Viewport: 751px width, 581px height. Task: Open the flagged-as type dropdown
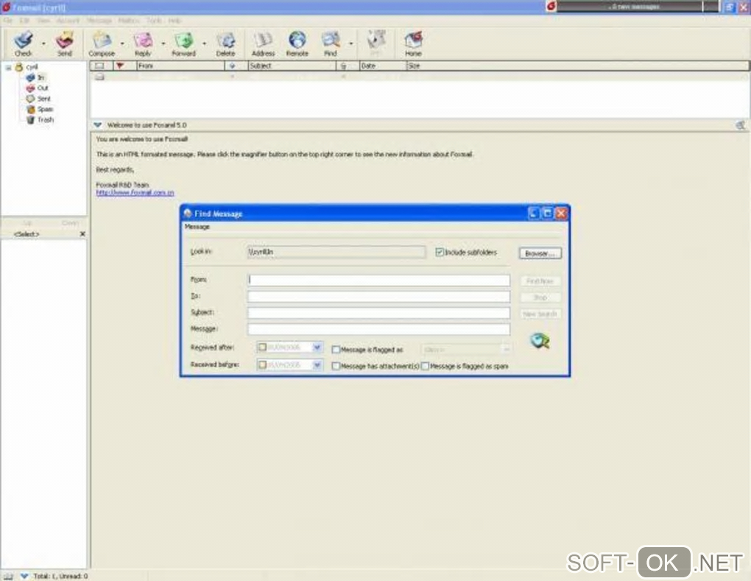505,349
